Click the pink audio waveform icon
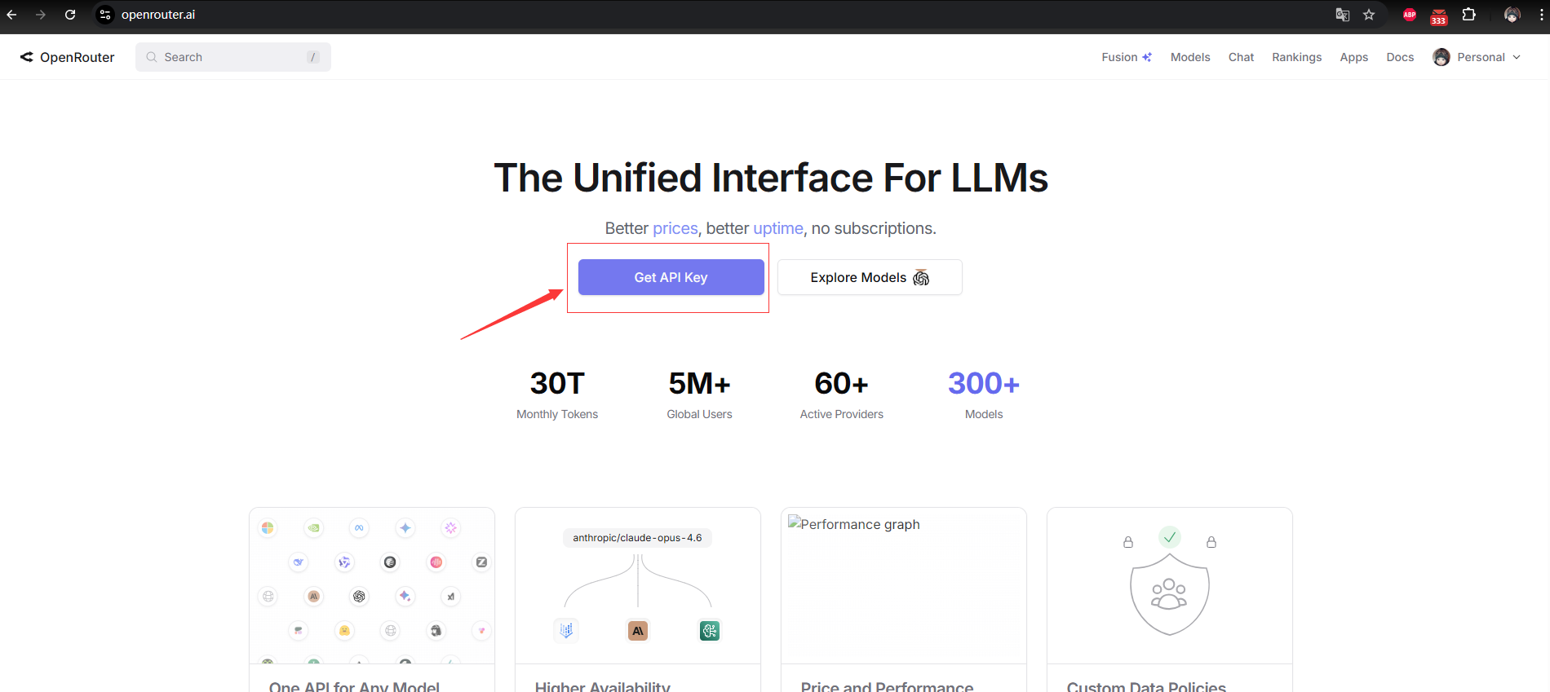 (x=436, y=562)
